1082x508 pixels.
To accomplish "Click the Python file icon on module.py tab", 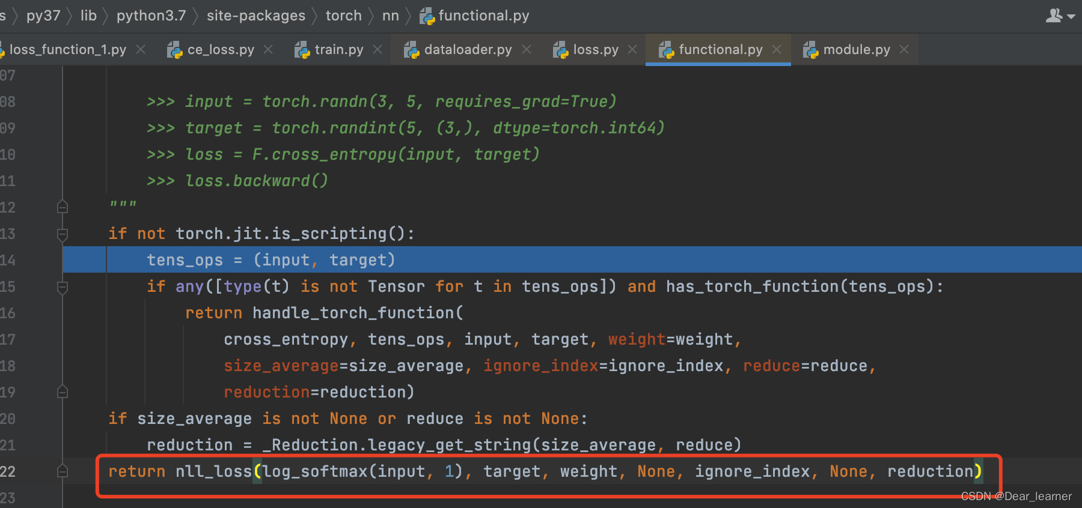I will (x=810, y=50).
